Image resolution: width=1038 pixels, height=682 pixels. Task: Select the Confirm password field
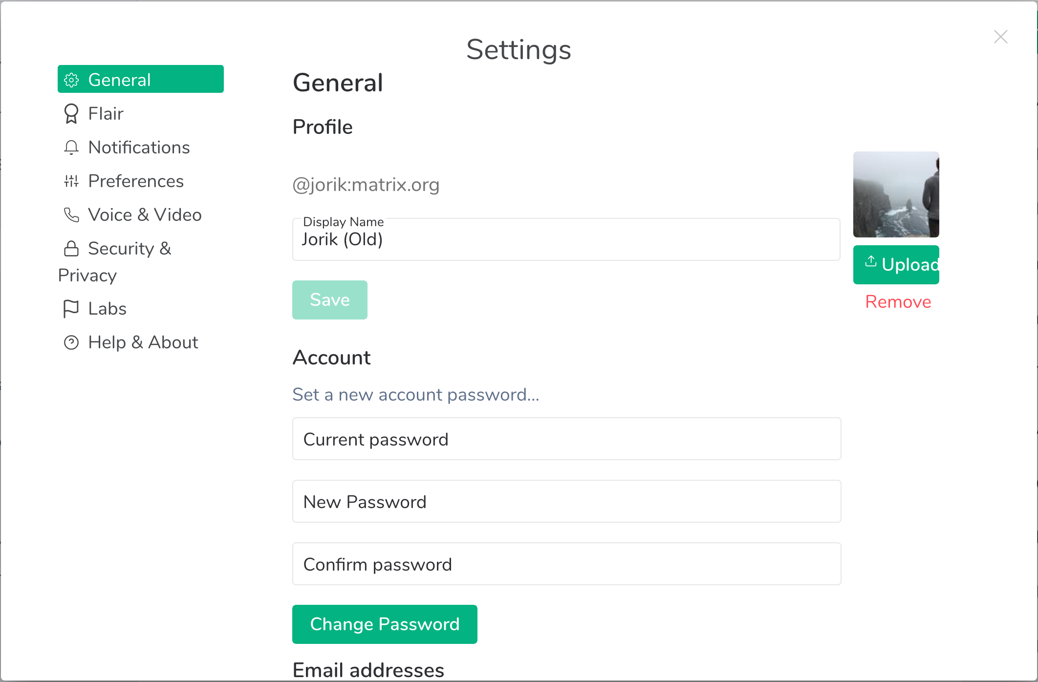pos(566,564)
